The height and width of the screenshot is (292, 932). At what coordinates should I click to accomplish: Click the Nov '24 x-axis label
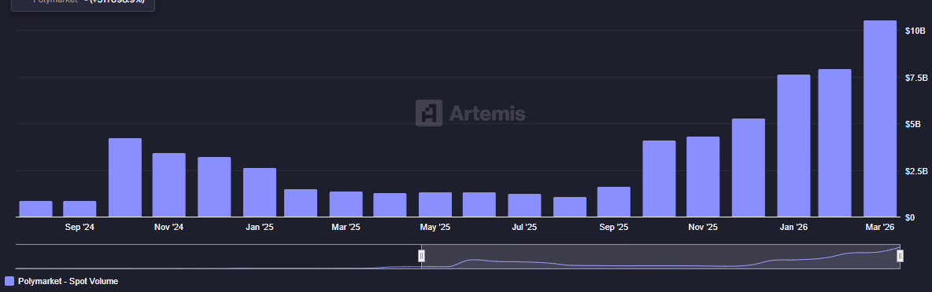pos(169,227)
